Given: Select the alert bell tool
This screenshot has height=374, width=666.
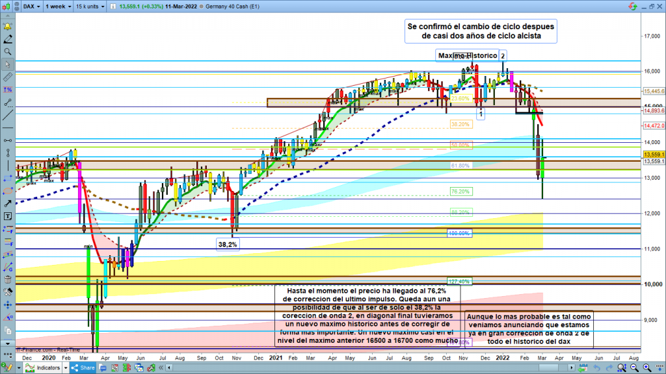Looking at the screenshot, I should pyautogui.click(x=8, y=26).
